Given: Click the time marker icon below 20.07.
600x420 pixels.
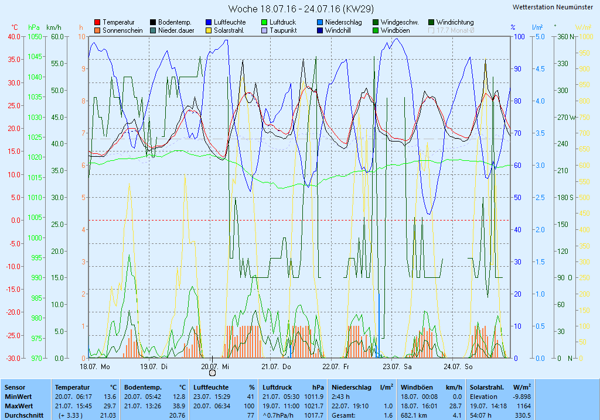Looking at the screenshot, I should (x=212, y=373).
